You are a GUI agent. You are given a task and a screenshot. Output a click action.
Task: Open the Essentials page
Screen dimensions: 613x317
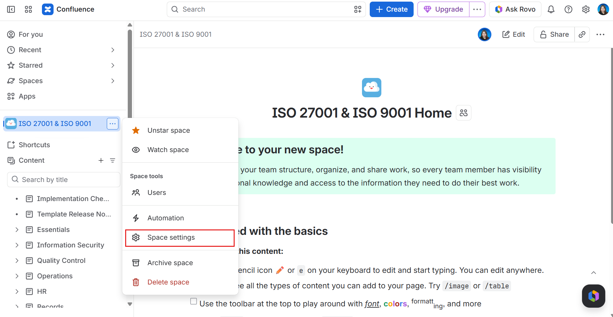(x=53, y=230)
